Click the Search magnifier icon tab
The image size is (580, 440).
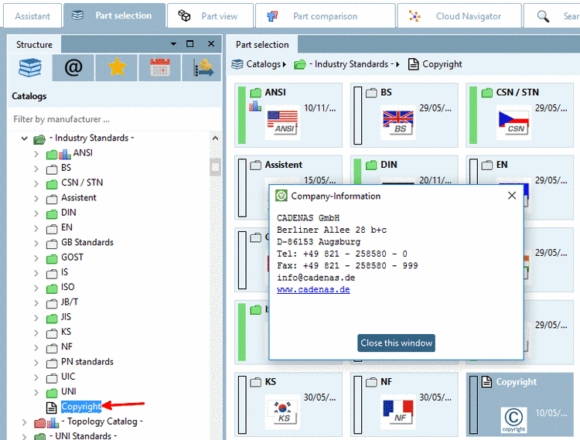coord(543,16)
